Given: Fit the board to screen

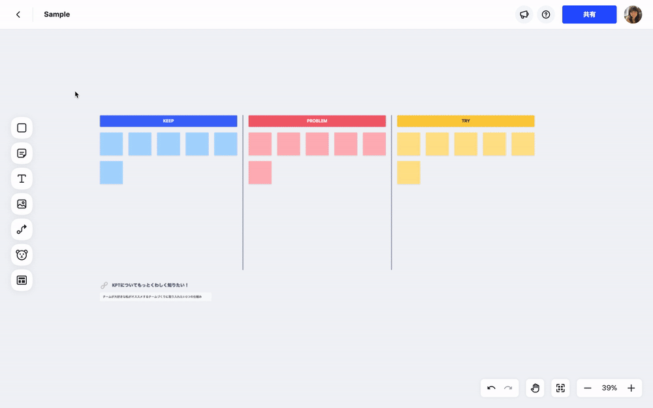Looking at the screenshot, I should click(x=560, y=388).
